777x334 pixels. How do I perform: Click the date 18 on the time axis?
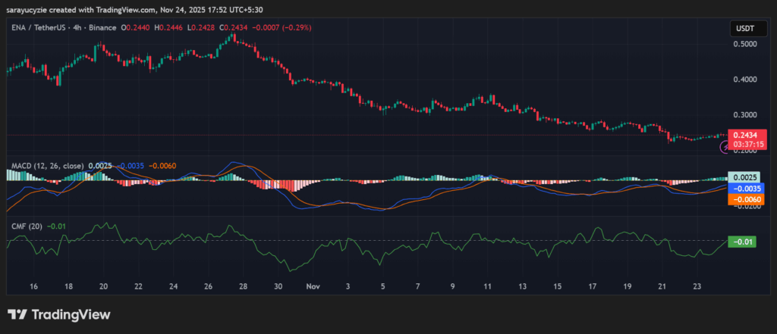[x=69, y=286]
